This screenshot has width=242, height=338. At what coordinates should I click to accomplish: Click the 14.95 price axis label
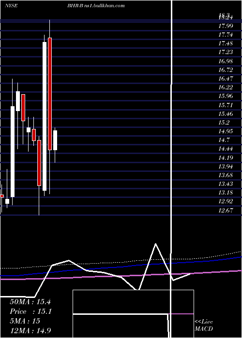tap(226, 131)
